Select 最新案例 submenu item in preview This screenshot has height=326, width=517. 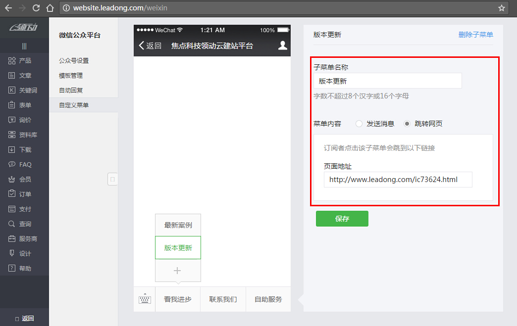click(178, 225)
